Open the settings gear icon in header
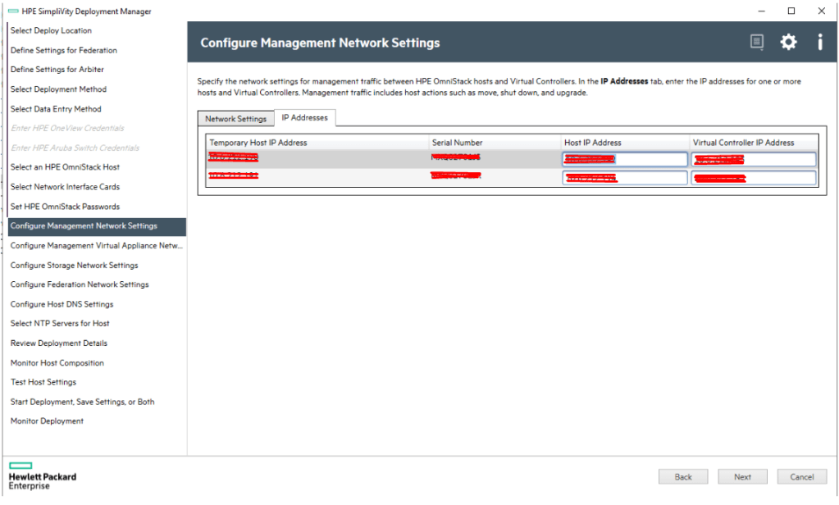839x505 pixels. [x=788, y=43]
